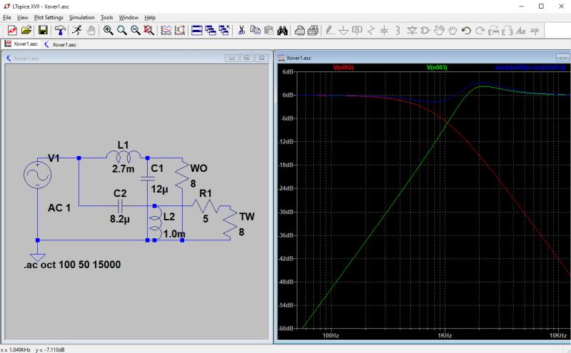Screen dimensions: 571x353
Task: Switch to Xover1.asc waveform plot tab
Action: coord(21,44)
